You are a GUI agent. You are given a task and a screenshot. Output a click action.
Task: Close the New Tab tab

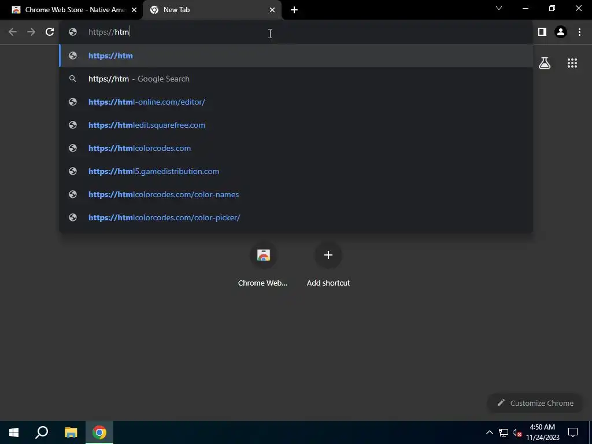(272, 10)
